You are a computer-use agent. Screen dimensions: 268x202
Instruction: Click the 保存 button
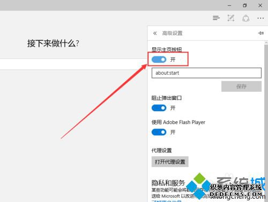[241, 86]
